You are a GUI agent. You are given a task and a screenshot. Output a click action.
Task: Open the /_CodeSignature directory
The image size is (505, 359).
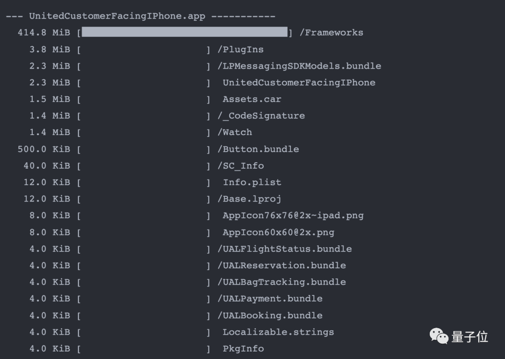[261, 116]
